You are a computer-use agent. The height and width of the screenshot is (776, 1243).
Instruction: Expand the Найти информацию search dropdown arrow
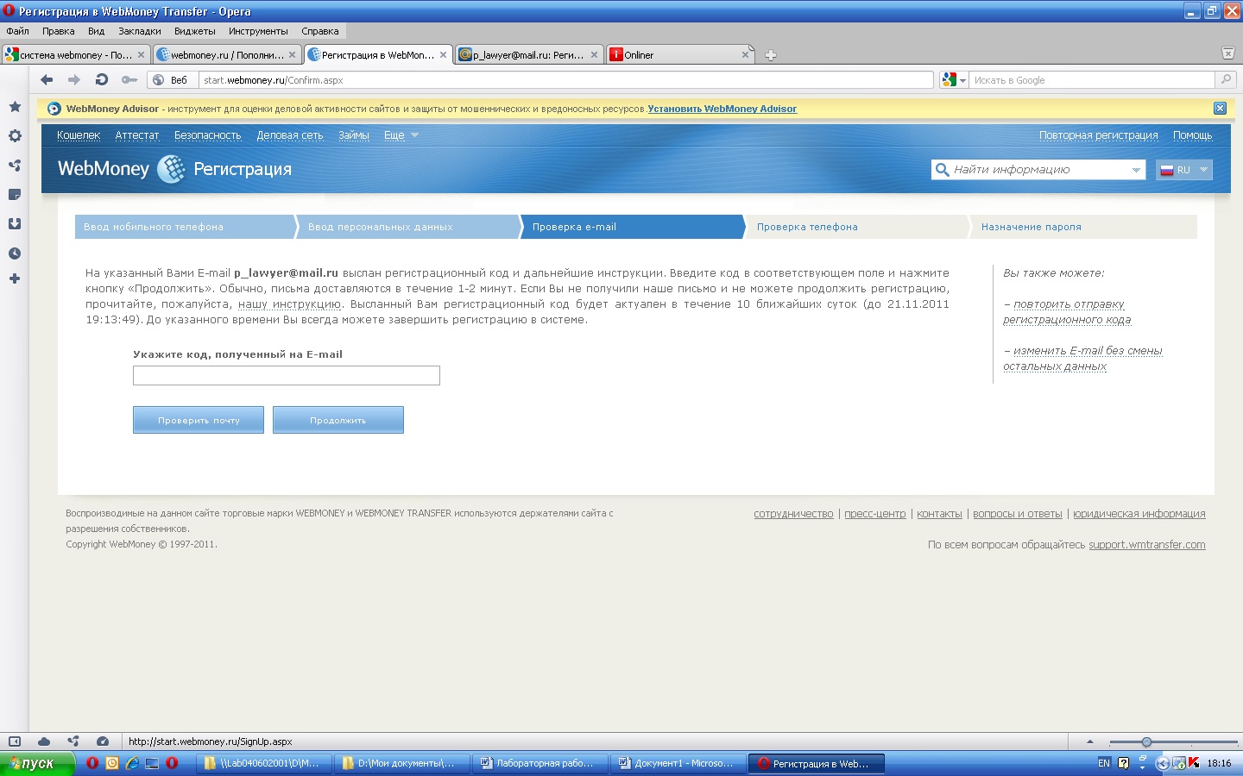[x=1136, y=170]
